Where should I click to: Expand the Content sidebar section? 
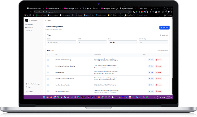tap(29, 28)
